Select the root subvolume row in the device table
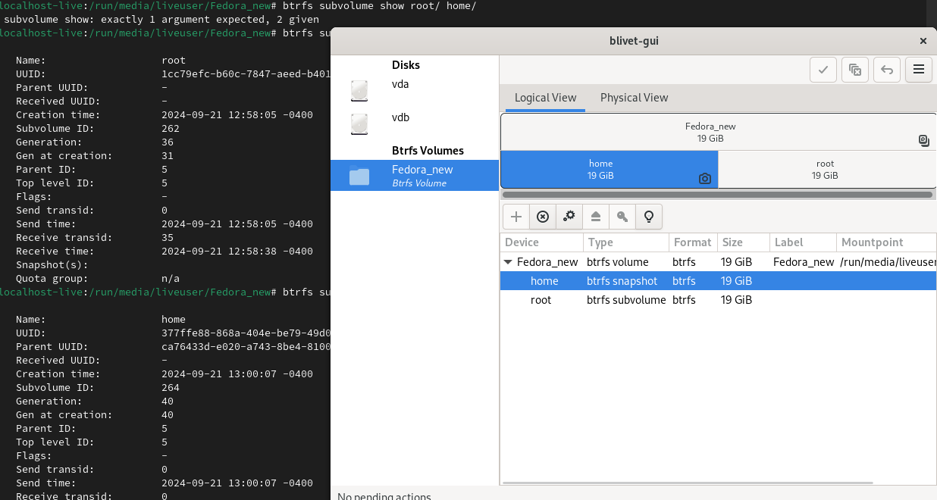Image resolution: width=937 pixels, height=500 pixels. click(x=719, y=300)
